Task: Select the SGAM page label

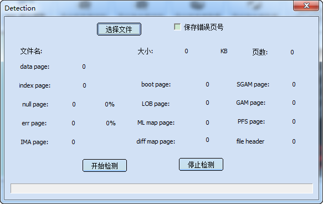Action: tap(253, 84)
